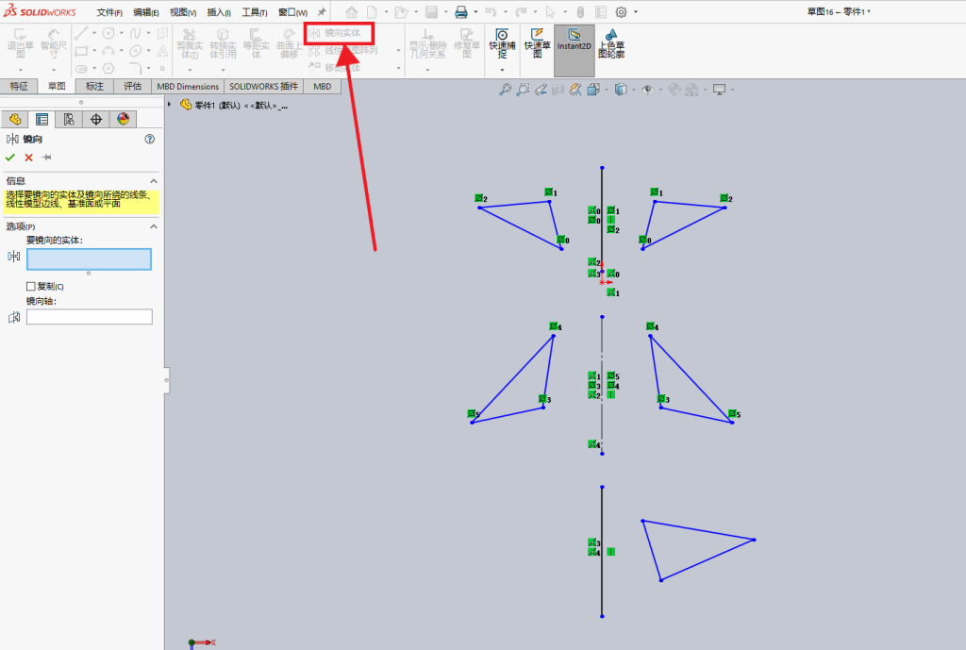Viewport: 966px width, 650px height.
Task: Open the 工具 tools menu
Action: (x=255, y=12)
